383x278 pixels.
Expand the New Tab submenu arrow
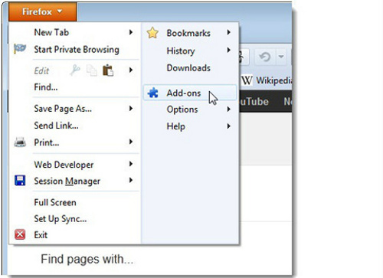131,32
